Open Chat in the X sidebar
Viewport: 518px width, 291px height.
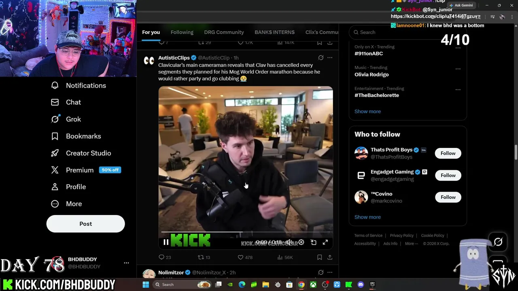66,102
